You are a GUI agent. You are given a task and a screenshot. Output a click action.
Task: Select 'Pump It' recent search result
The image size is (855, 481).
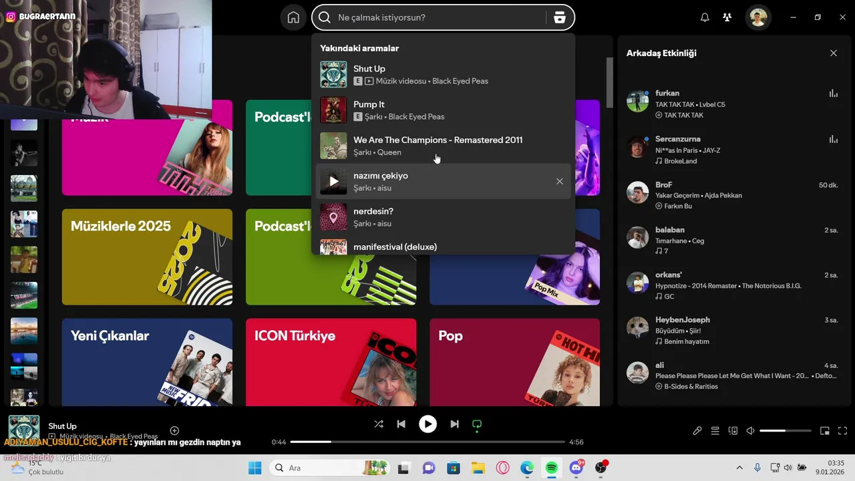pos(443,110)
